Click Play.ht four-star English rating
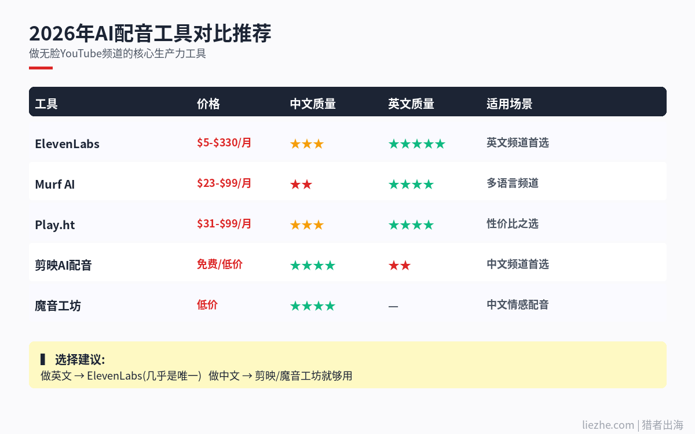Viewport: 695px width, 434px height. (411, 225)
